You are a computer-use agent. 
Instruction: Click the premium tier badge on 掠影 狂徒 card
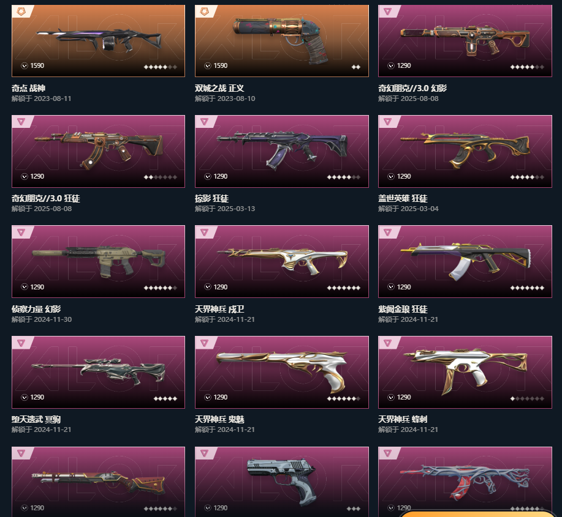click(204, 122)
